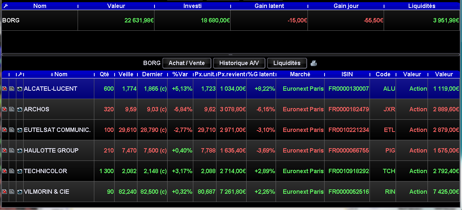
Task: Click the cash balance 3 951,98€
Action: 446,20
